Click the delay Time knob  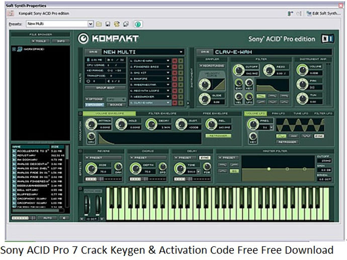pos(180,168)
